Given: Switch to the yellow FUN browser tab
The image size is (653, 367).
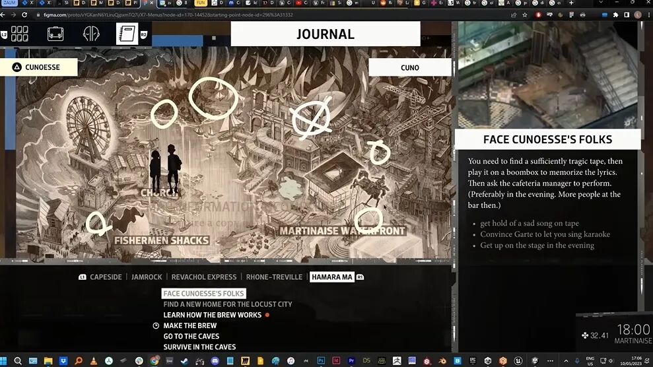Looking at the screenshot, I should (x=201, y=3).
